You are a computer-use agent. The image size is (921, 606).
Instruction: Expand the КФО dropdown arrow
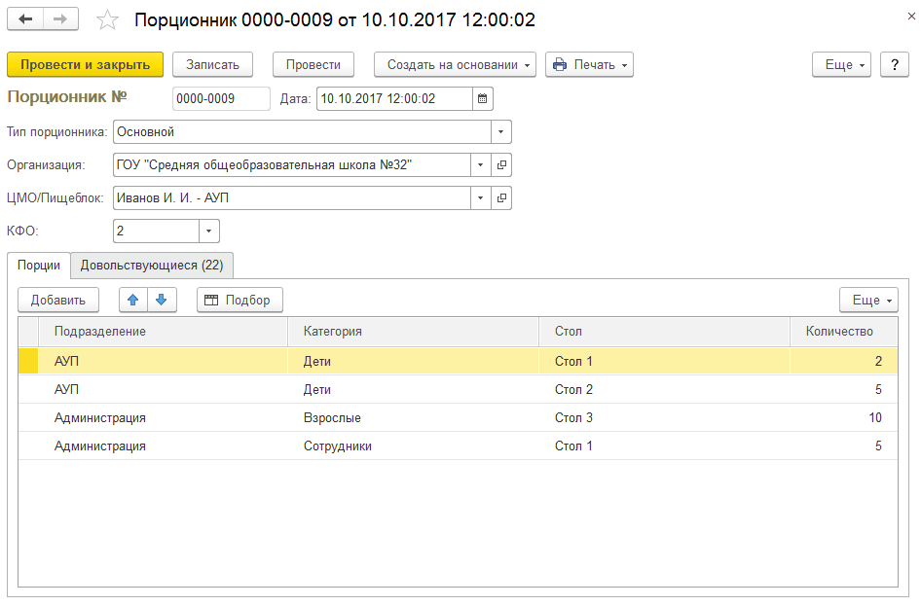[x=209, y=231]
